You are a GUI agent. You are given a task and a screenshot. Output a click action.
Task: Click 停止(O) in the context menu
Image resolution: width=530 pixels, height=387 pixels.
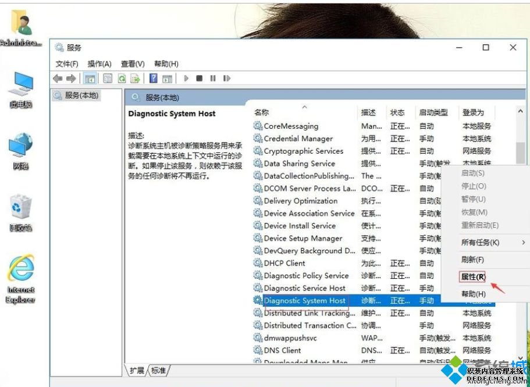click(x=474, y=186)
